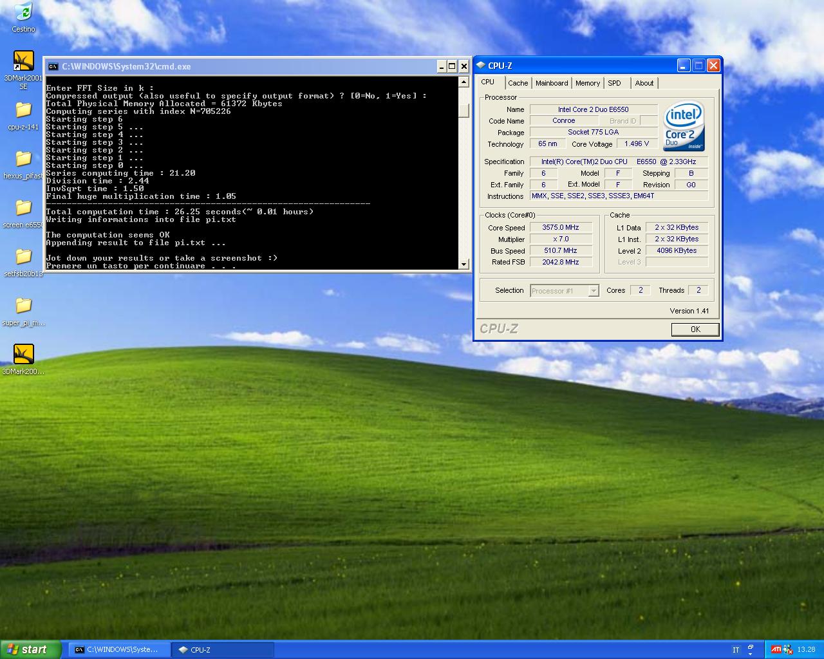
Task: Click the L1 Inst. value 2 x 32 KBytes
Action: tap(677, 239)
